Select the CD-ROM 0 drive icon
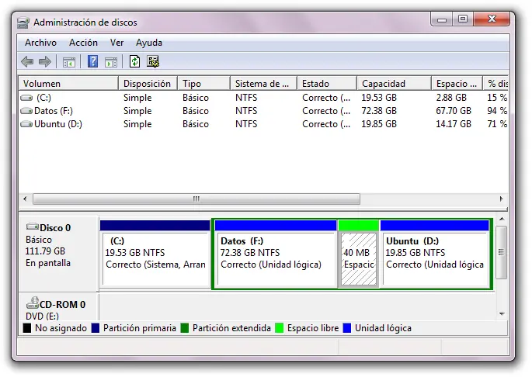Viewport: 532px width, 377px height. [x=33, y=303]
